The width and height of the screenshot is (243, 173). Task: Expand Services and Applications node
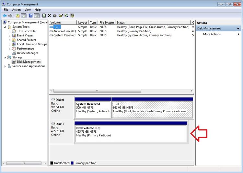[x=5, y=66]
